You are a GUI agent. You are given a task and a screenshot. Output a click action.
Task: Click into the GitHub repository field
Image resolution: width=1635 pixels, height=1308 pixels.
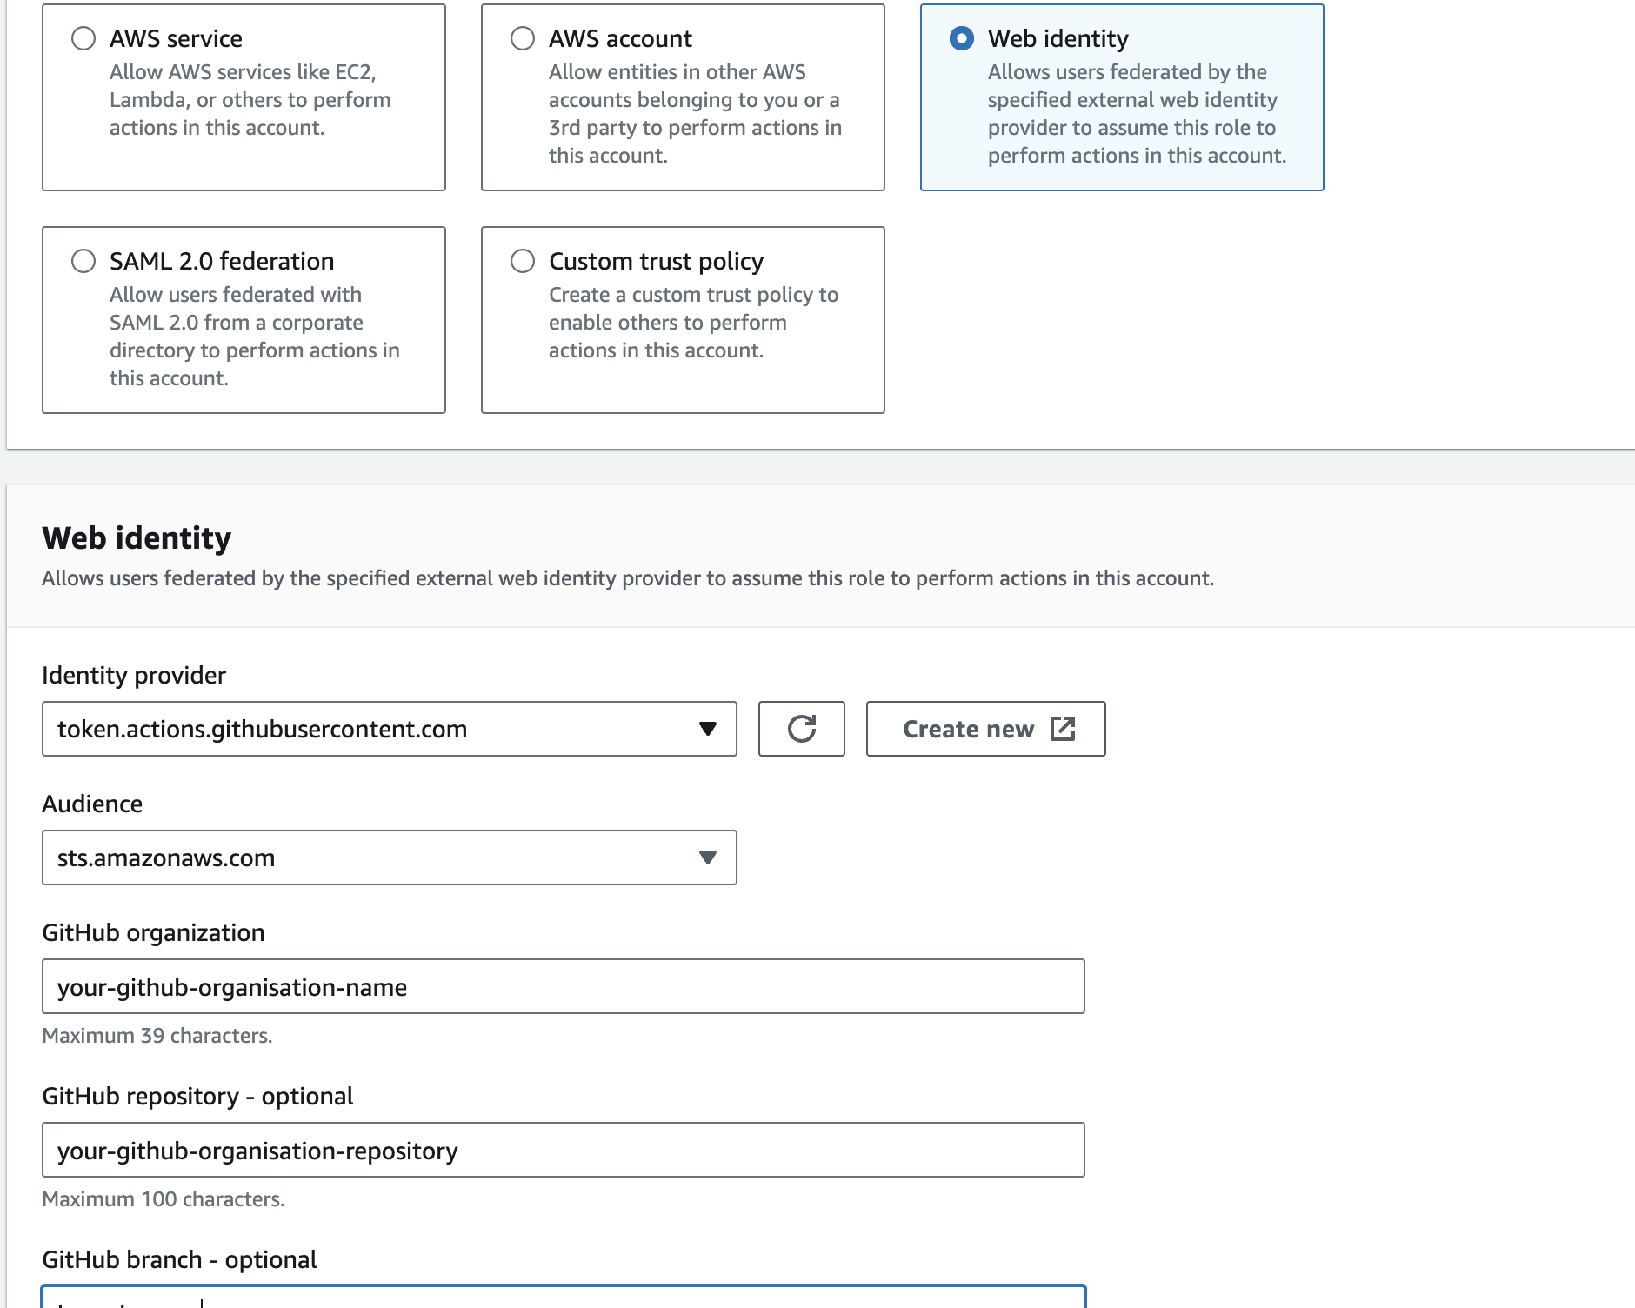[x=563, y=1150]
